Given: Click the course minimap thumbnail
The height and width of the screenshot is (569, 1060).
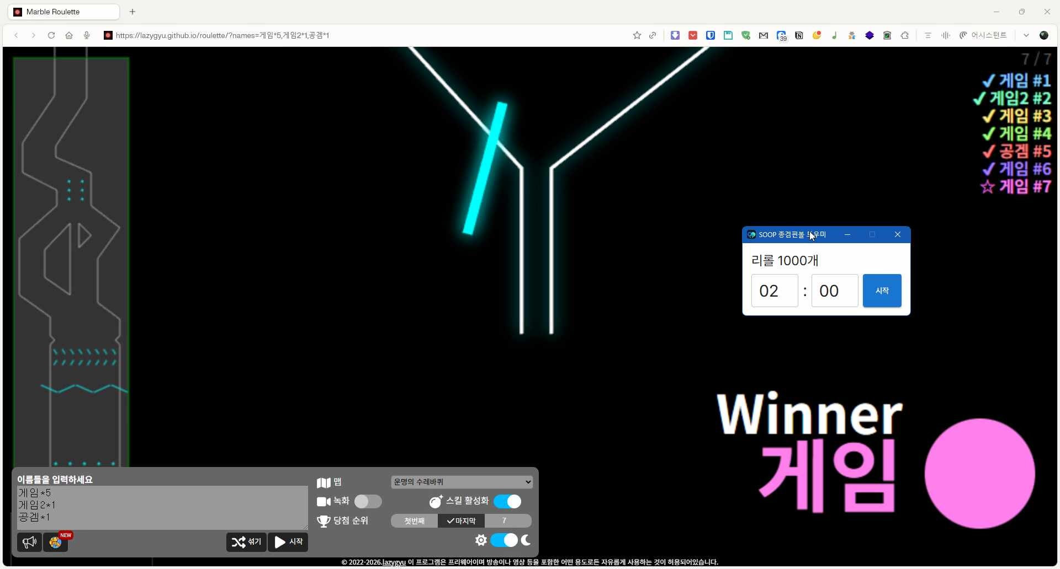Looking at the screenshot, I should click(71, 262).
